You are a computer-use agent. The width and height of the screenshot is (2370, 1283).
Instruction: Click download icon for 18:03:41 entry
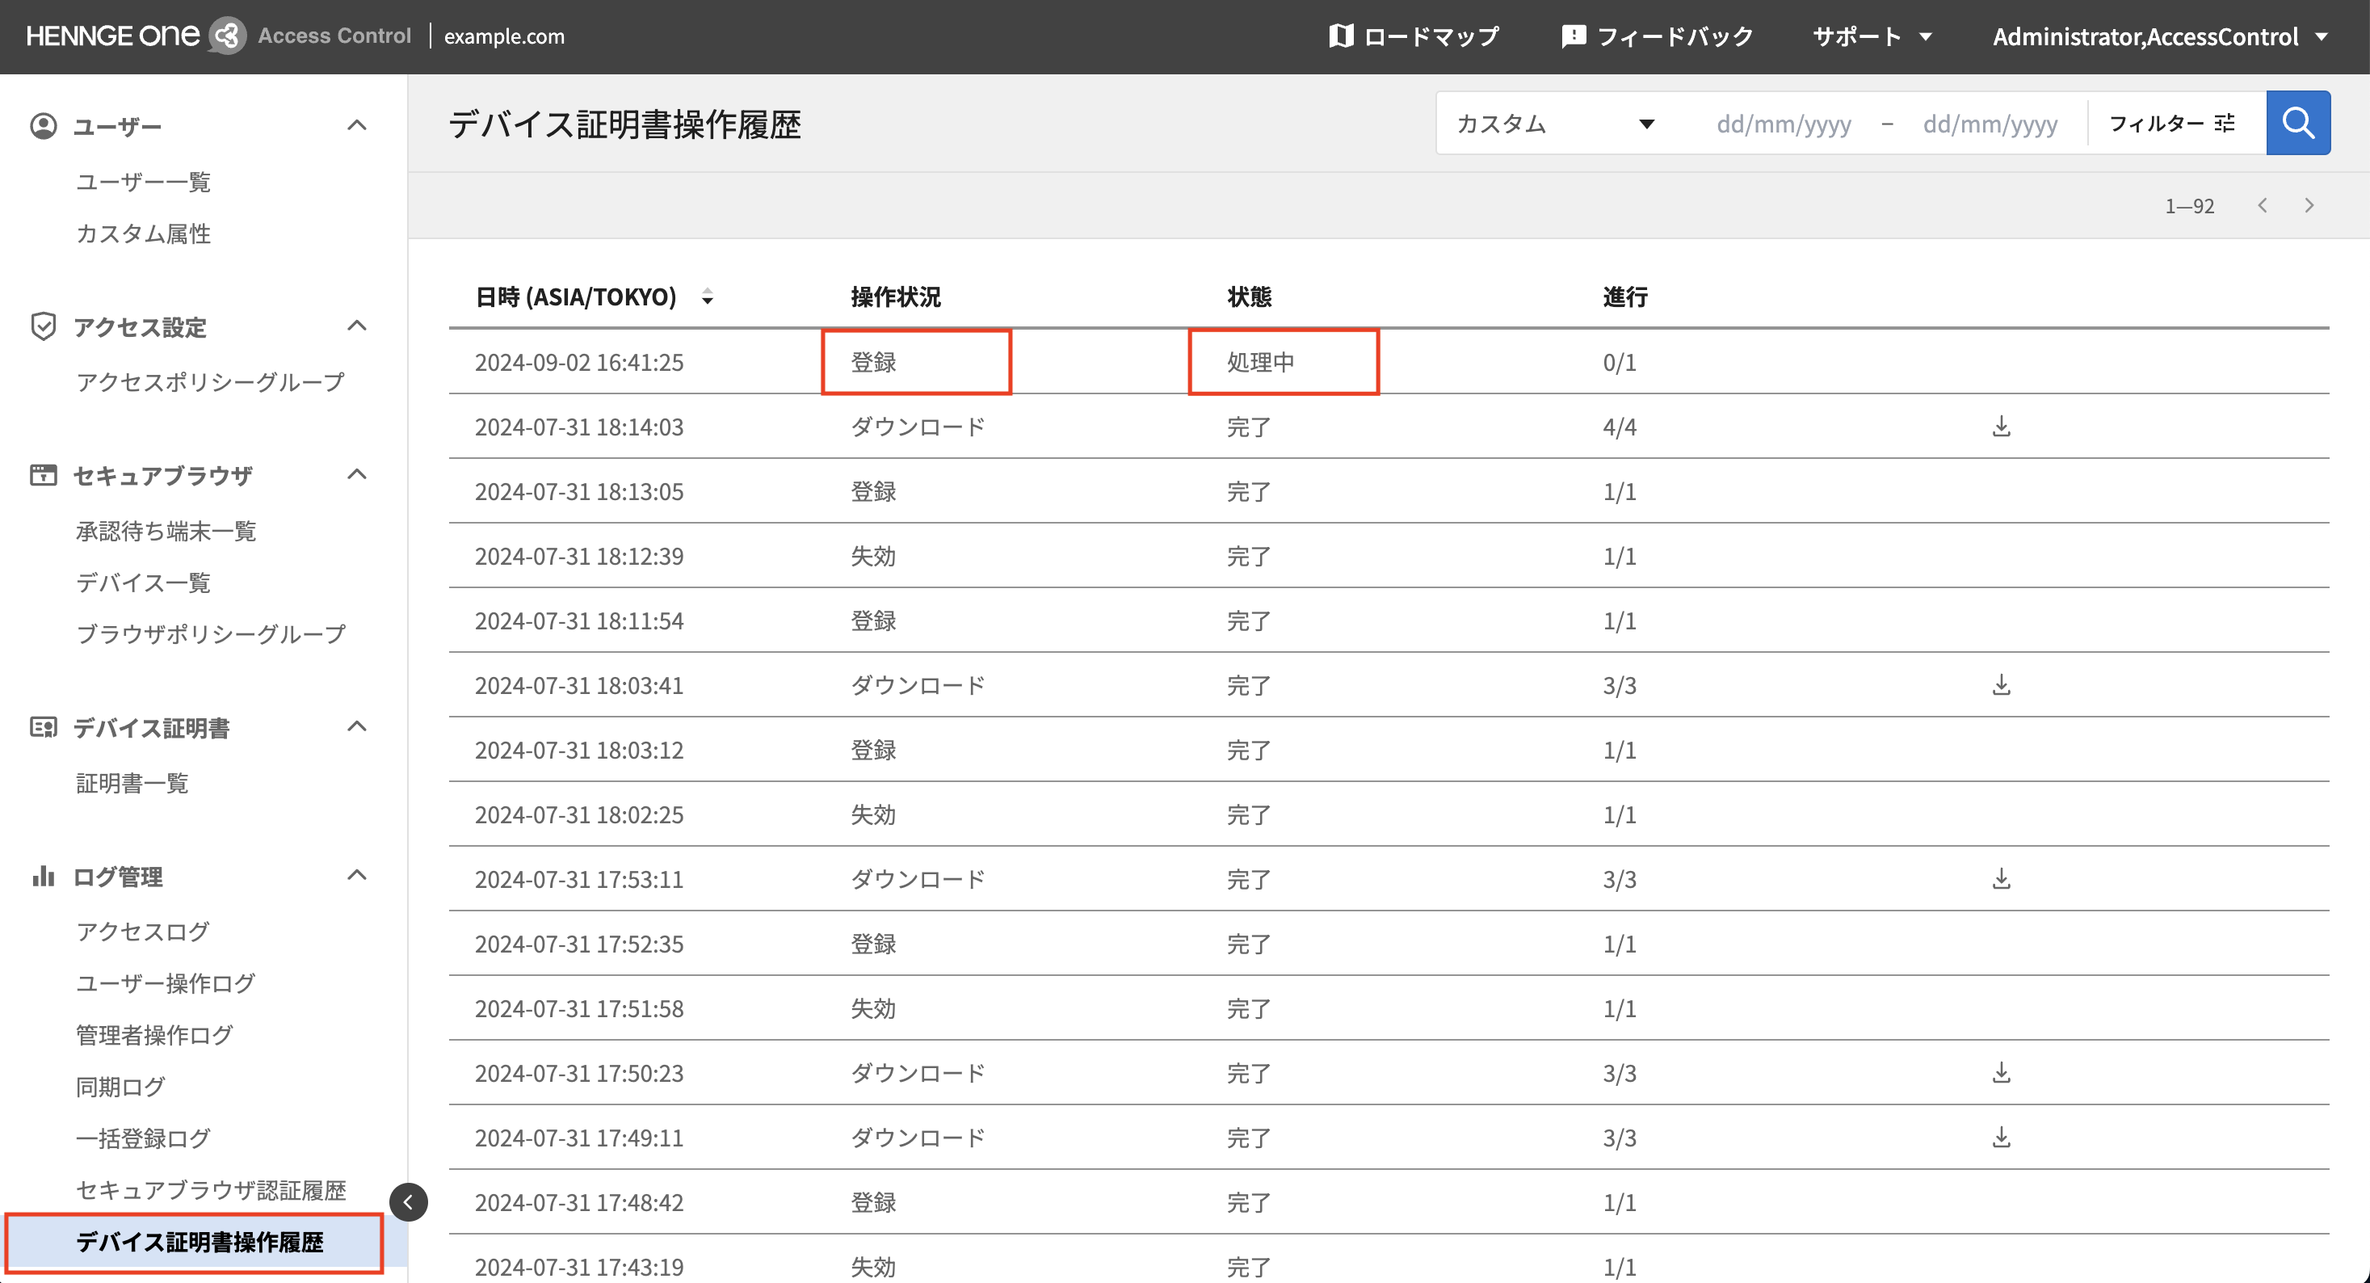[x=2001, y=686]
